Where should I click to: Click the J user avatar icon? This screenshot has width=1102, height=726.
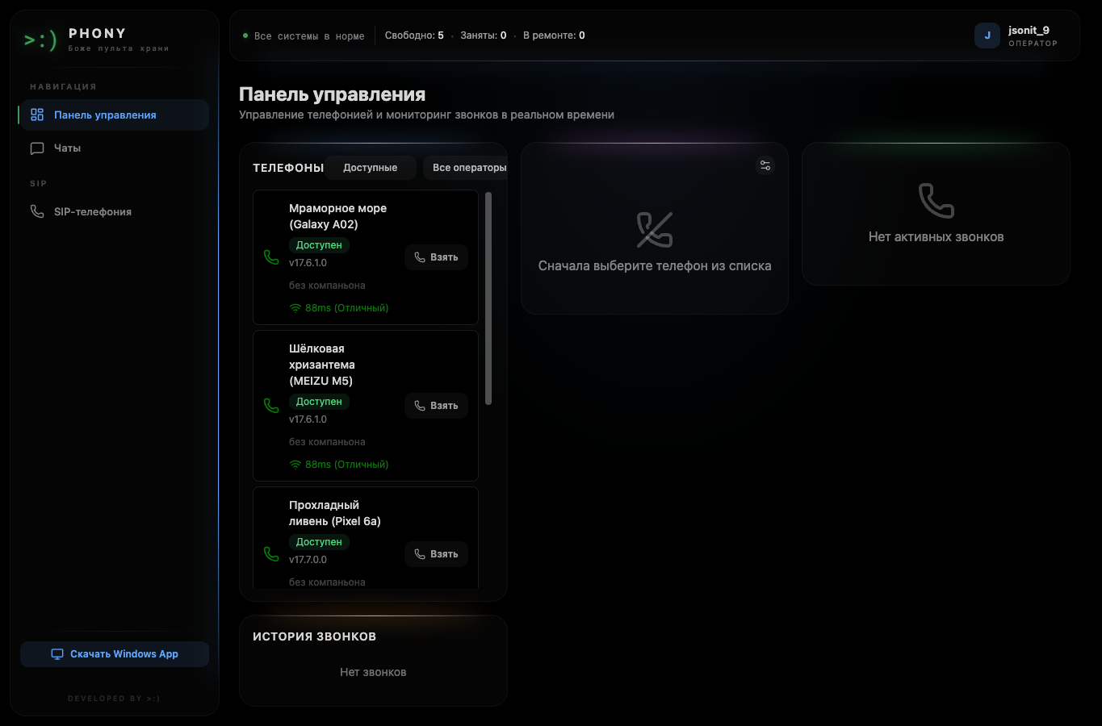click(987, 35)
